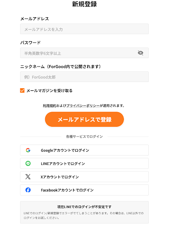The image size is (170, 227).
Task: Click the 新規登録 page heading
Action: [84, 4]
